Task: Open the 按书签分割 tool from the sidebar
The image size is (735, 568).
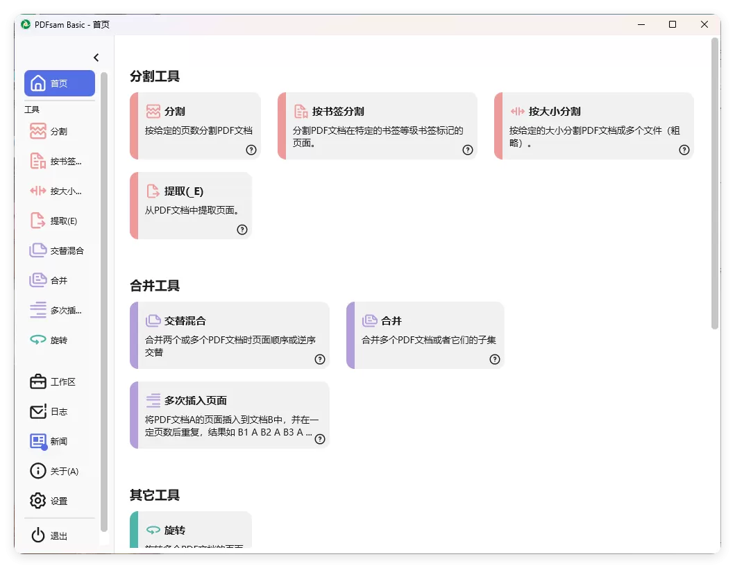Action: tap(38, 161)
